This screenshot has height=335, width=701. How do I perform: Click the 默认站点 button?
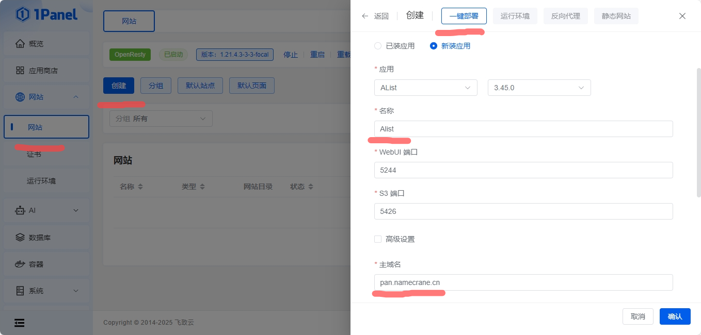(200, 86)
